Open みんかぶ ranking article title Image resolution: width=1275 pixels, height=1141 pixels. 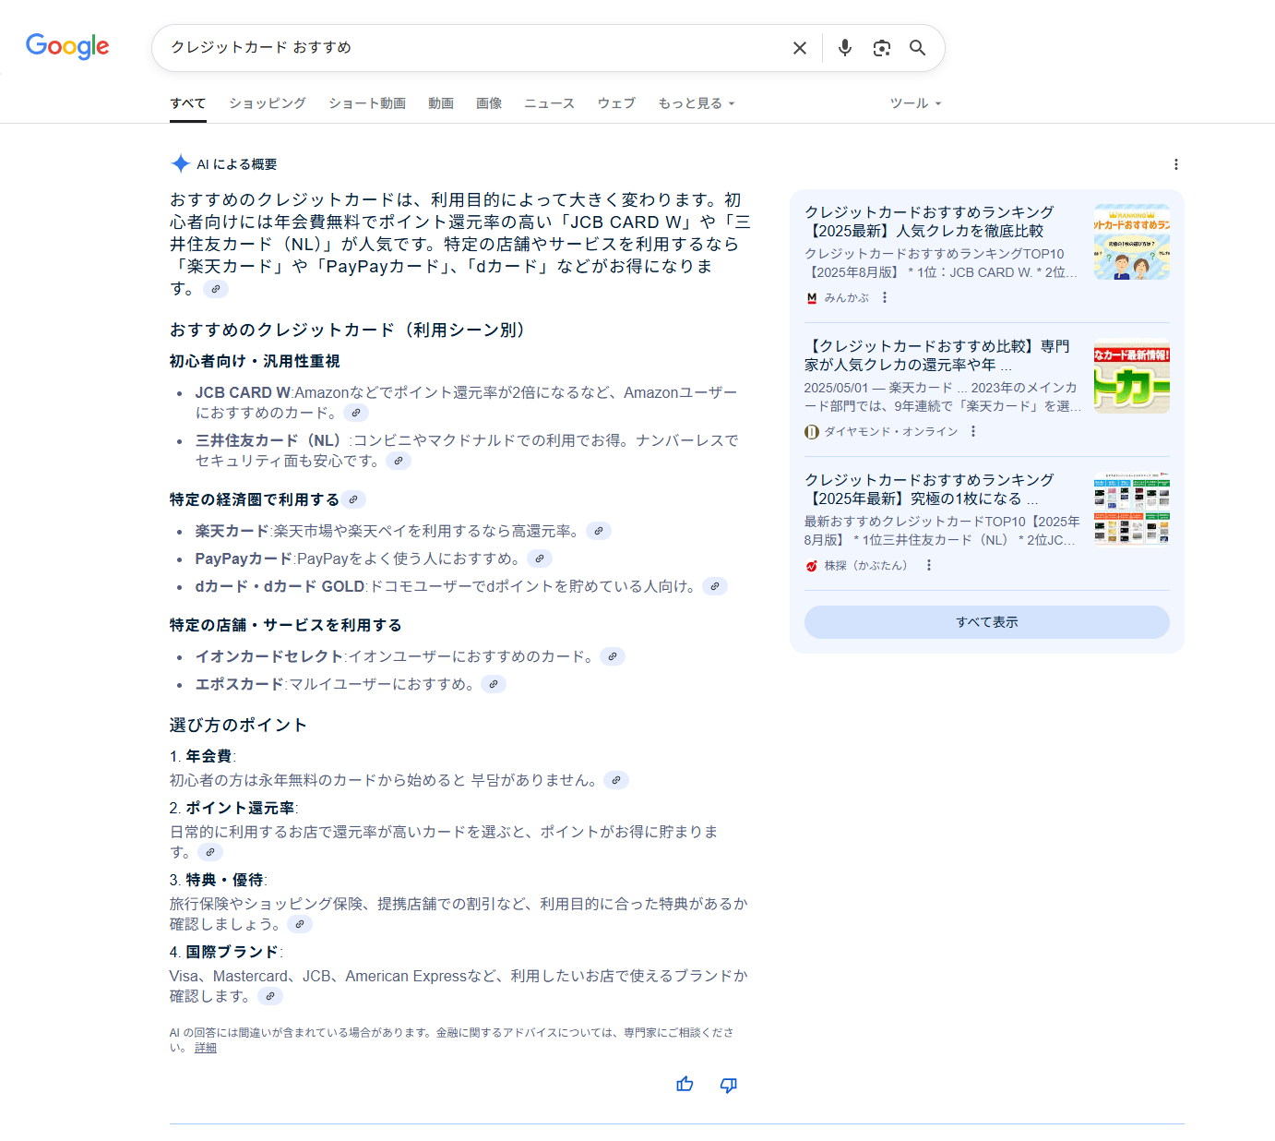(x=929, y=222)
